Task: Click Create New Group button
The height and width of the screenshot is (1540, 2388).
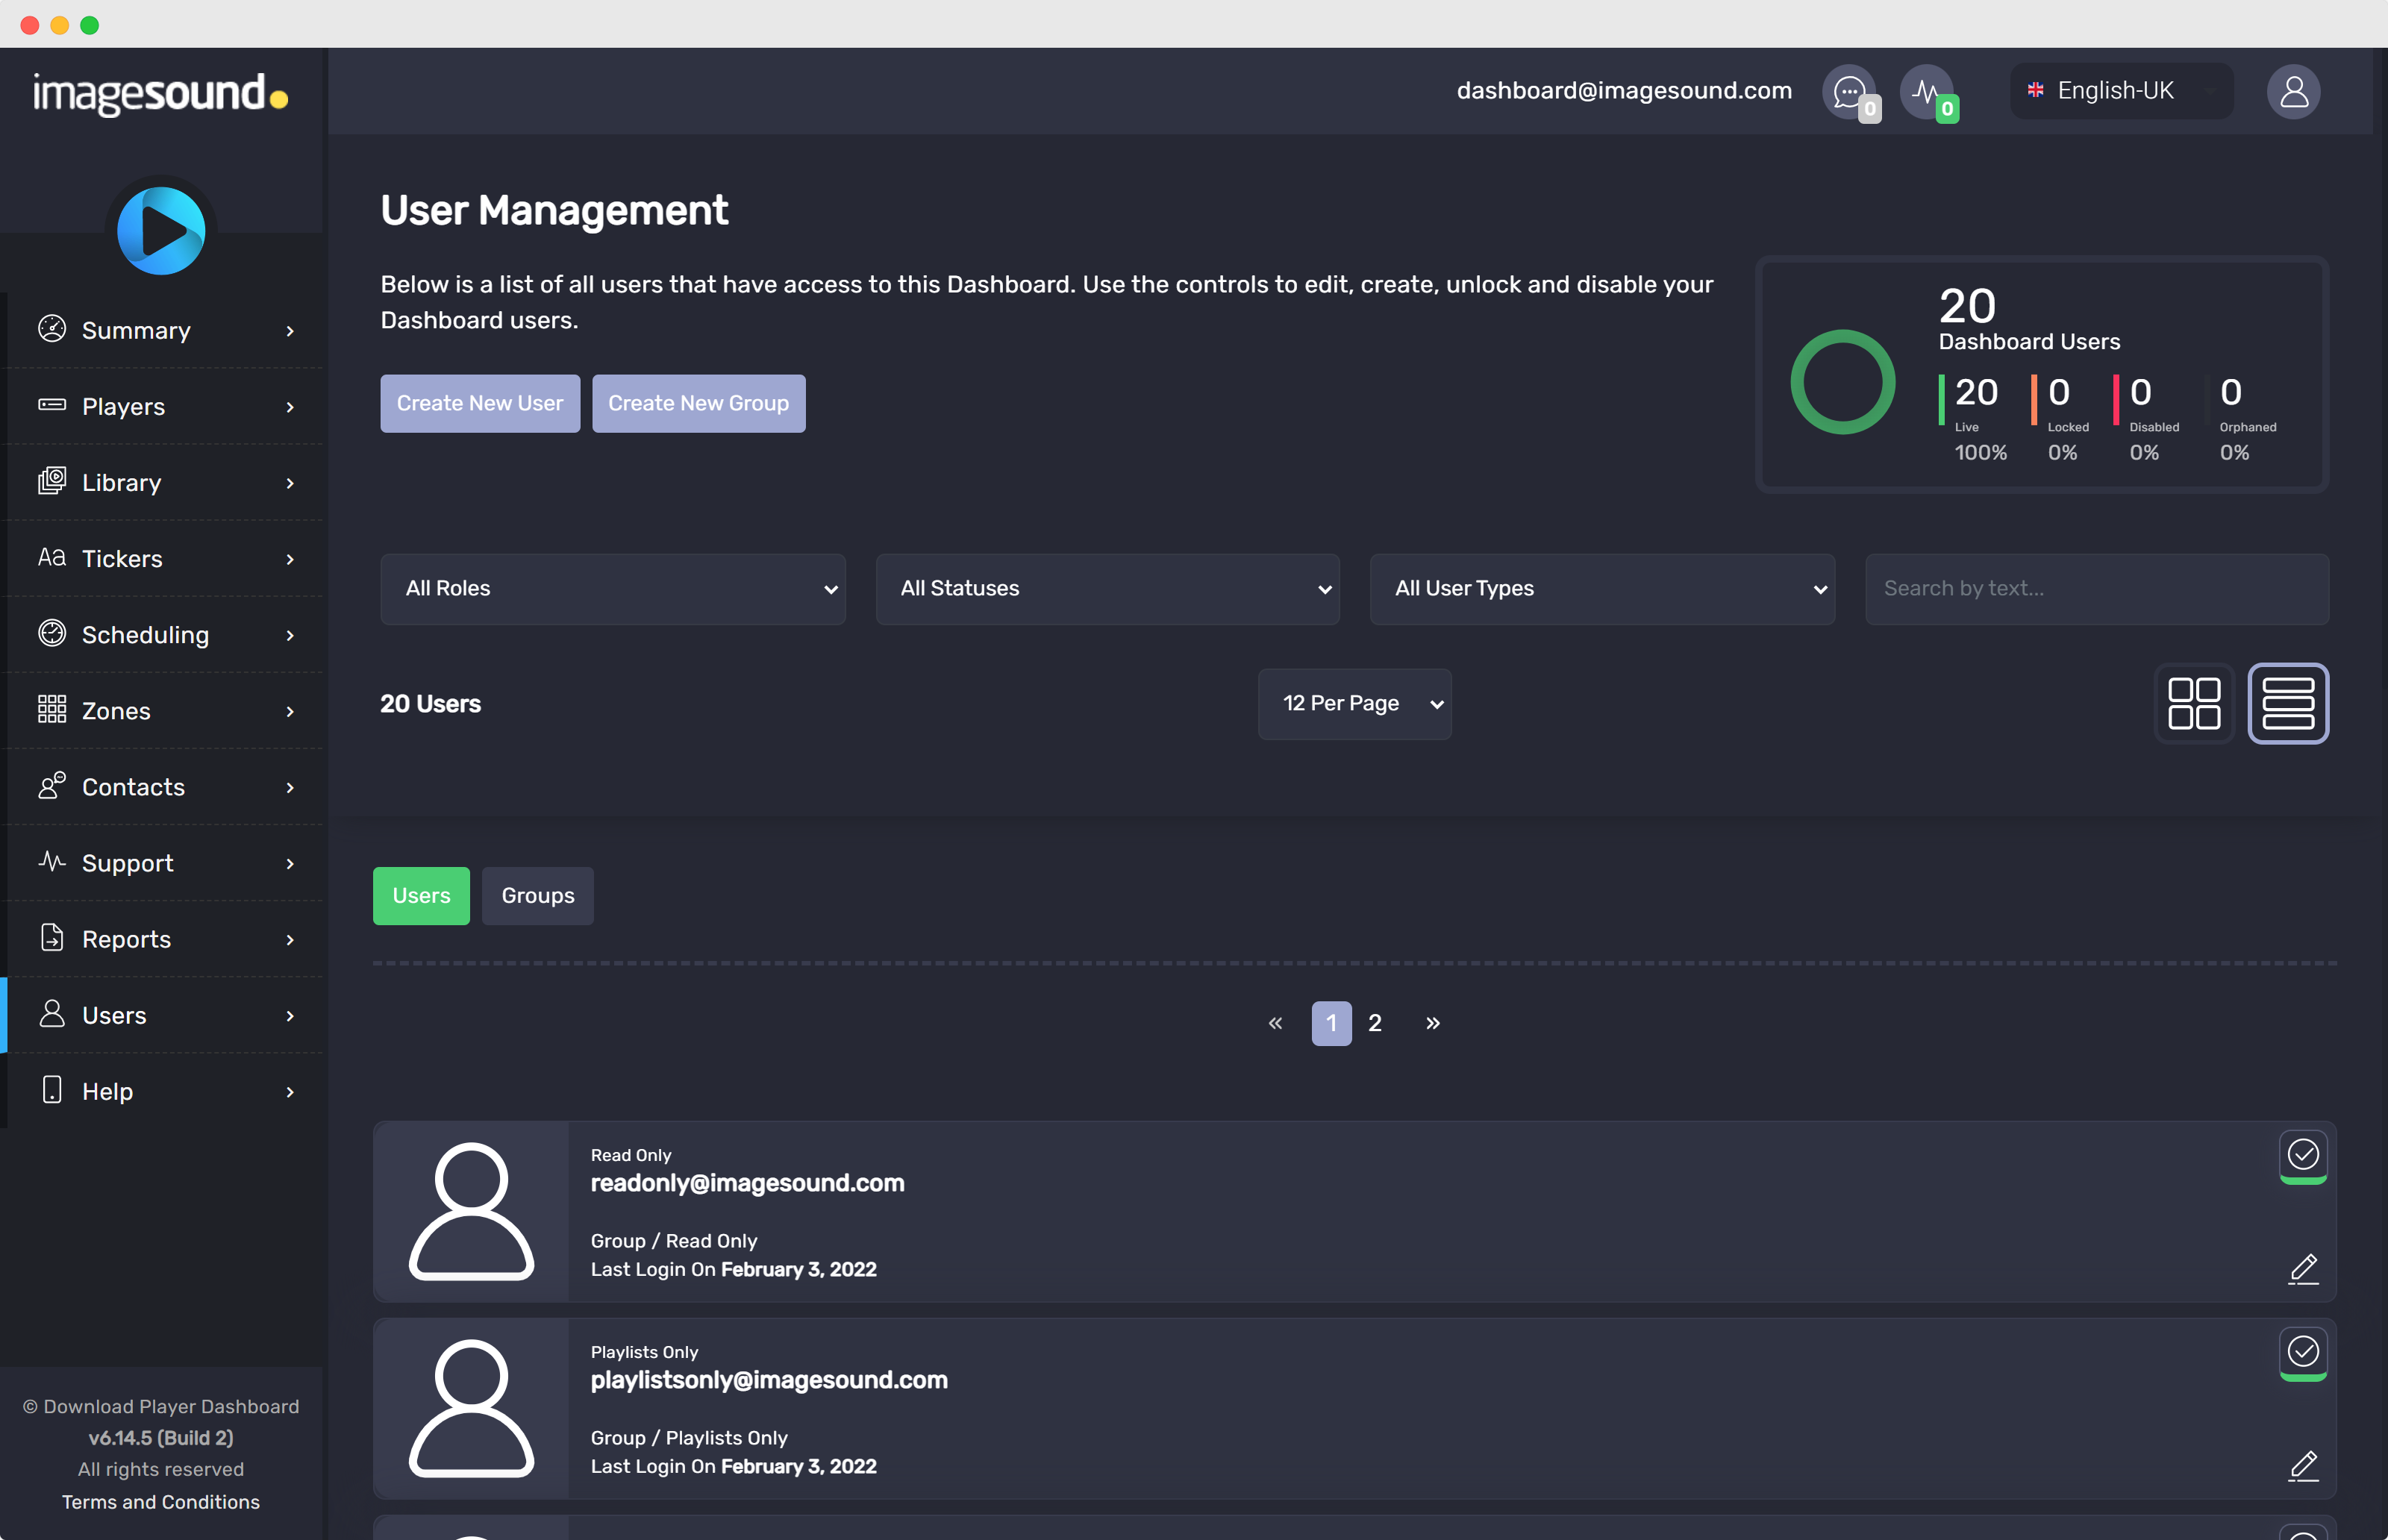Action: click(x=699, y=404)
